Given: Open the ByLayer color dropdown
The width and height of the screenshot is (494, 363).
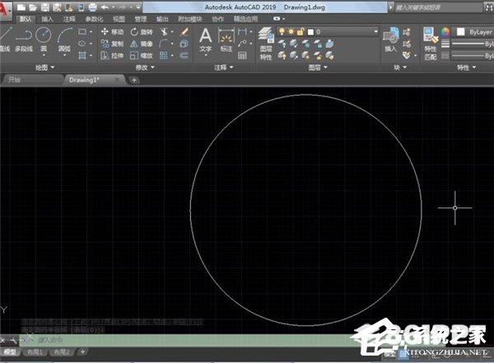Looking at the screenshot, I should coord(475,32).
